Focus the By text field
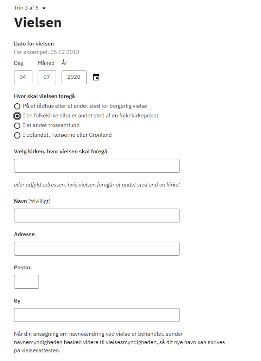This screenshot has height=361, width=261. tap(97, 315)
